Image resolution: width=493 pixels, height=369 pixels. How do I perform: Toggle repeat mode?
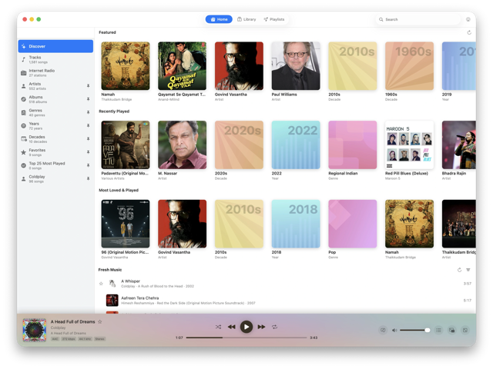tap(274, 327)
